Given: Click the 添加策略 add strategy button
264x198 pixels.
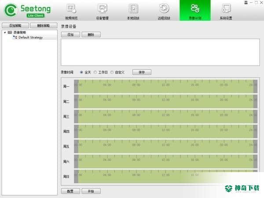Looking at the screenshot, I should (x=15, y=26).
